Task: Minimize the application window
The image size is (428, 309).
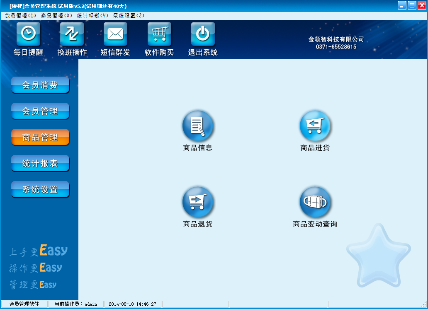Action: pyautogui.click(x=402, y=5)
